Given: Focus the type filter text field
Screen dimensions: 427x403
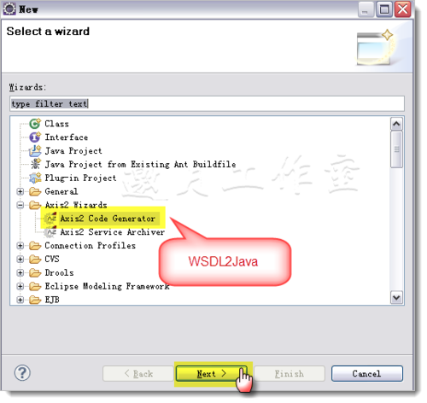Looking at the screenshot, I should (207, 104).
